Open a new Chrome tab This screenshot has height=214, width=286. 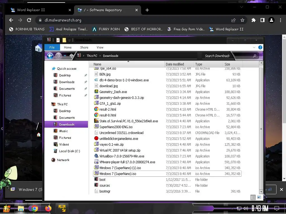[x=147, y=10]
